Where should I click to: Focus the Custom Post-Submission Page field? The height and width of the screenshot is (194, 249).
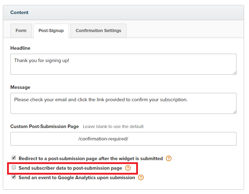pyautogui.click(x=123, y=139)
